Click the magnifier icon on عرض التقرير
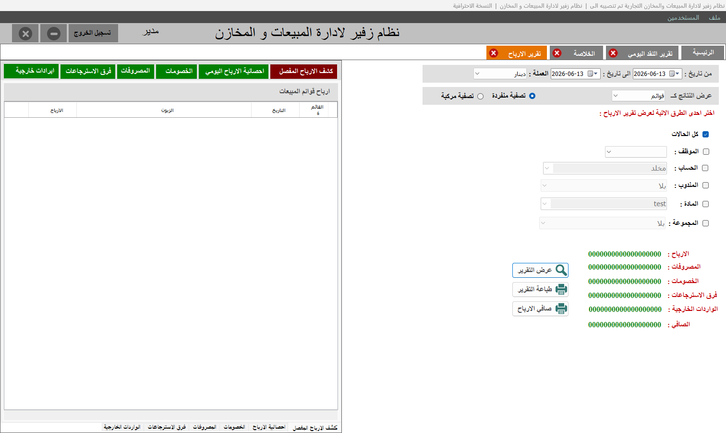Viewport: 726px width, 433px height. point(561,270)
